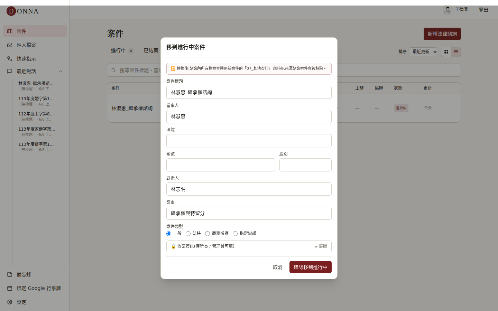The width and height of the screenshot is (498, 311).
Task: Click the calendar icon for Google 行事曆
Action: [x=10, y=288]
